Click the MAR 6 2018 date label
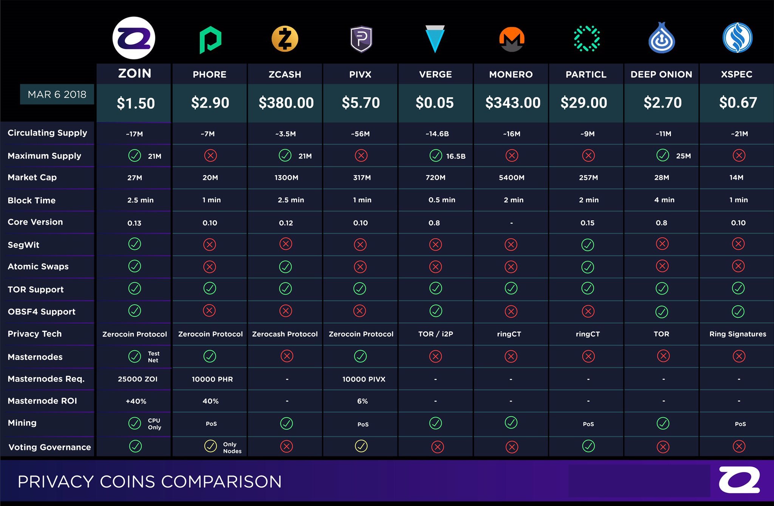Screen dimensions: 774x506 57,94
